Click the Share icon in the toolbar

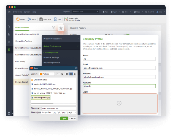29,19
